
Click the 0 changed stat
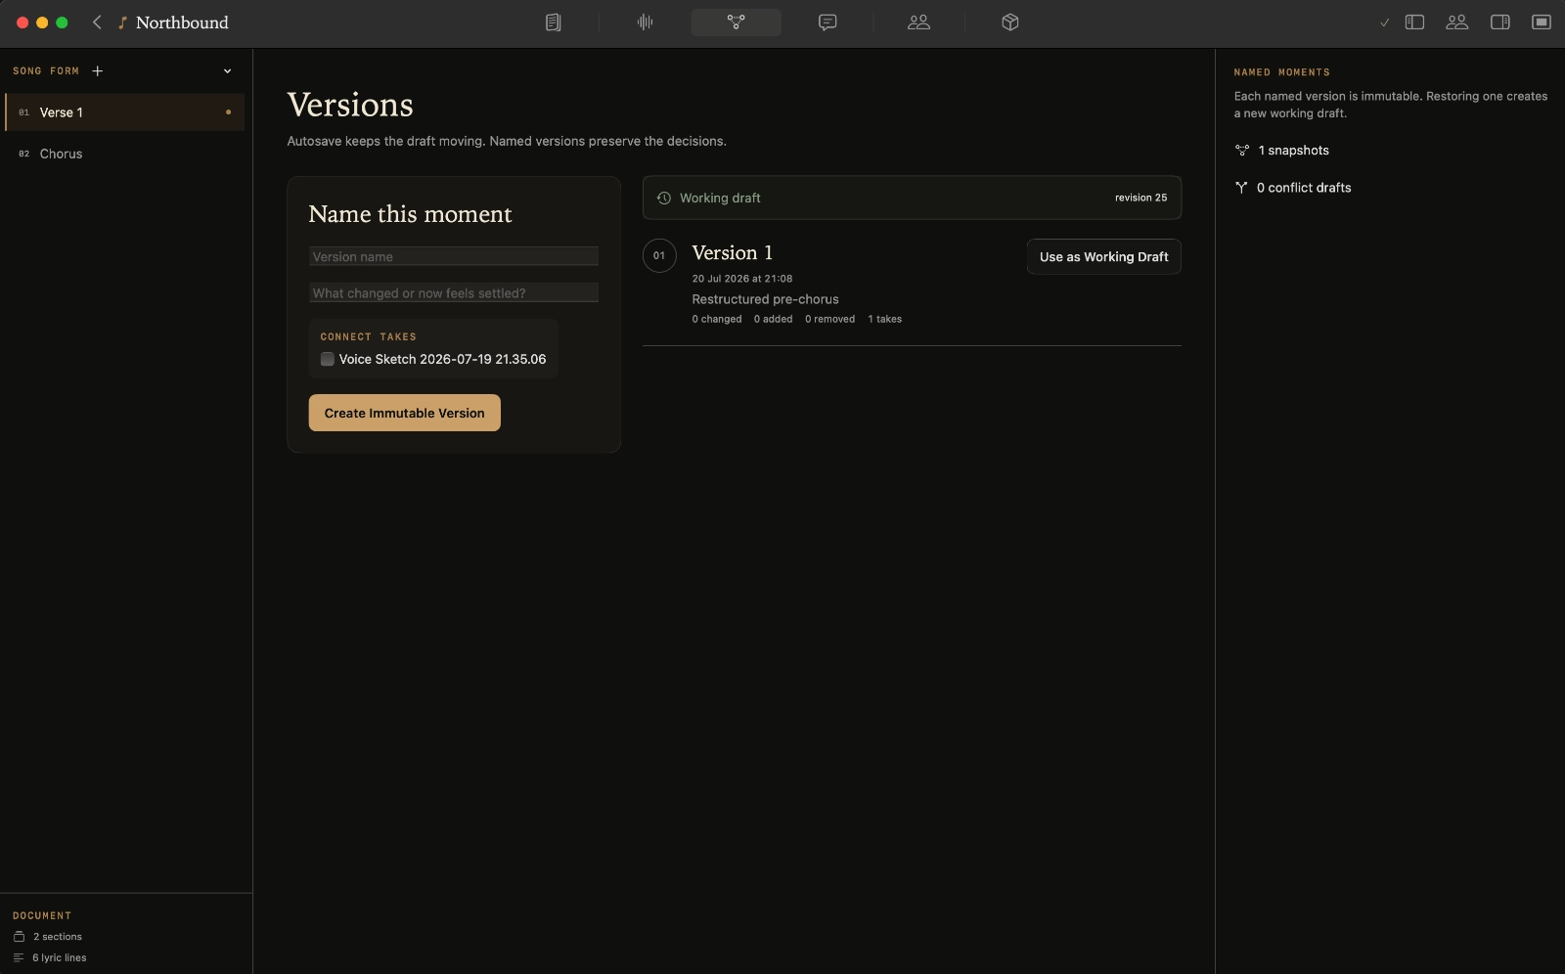[x=717, y=319]
